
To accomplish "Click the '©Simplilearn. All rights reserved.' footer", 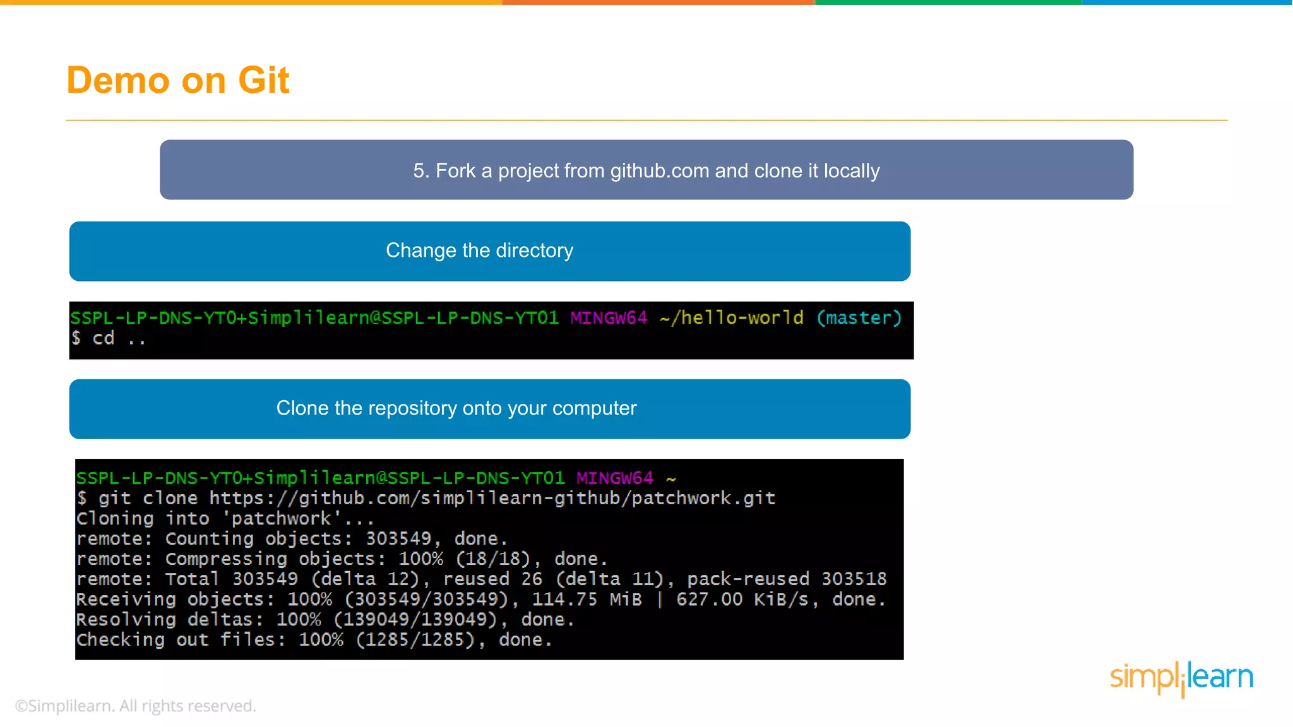I will click(136, 706).
